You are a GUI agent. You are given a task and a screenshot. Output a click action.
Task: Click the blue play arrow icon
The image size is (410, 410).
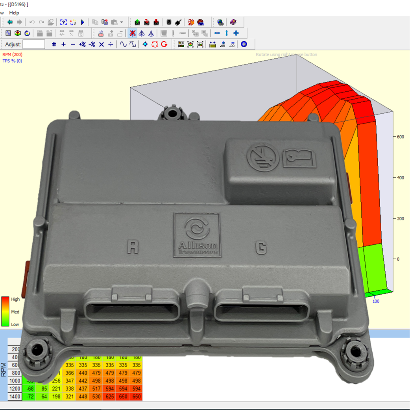tap(83, 22)
